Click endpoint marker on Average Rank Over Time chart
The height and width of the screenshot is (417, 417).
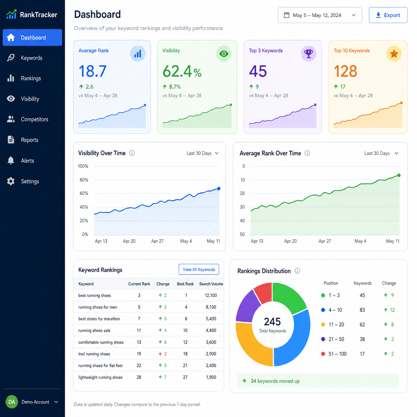[399, 175]
